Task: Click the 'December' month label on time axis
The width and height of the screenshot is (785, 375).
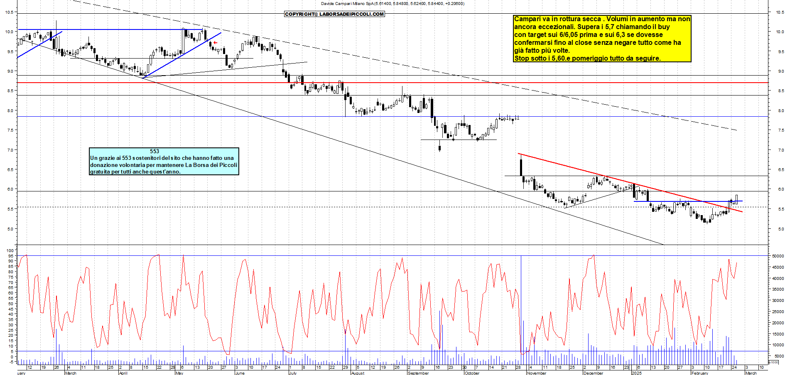Action: click(x=593, y=373)
